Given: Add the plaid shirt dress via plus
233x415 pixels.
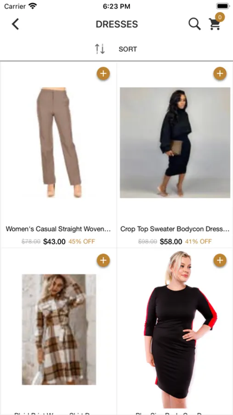Looking at the screenshot, I should click(103, 261).
